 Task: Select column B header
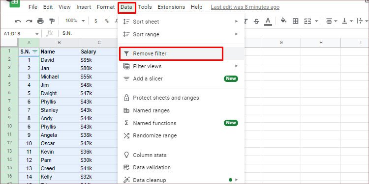pos(59,43)
